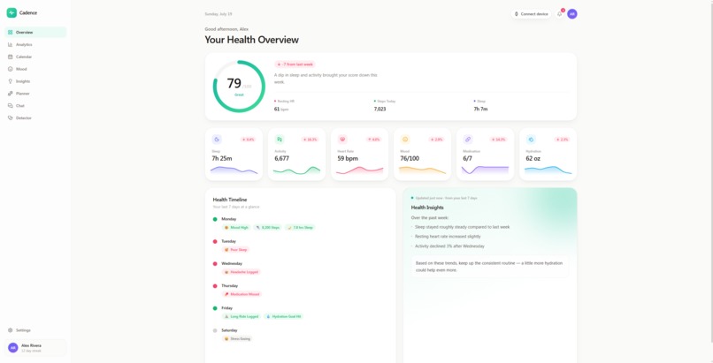Go to Analytics page

tap(35, 44)
